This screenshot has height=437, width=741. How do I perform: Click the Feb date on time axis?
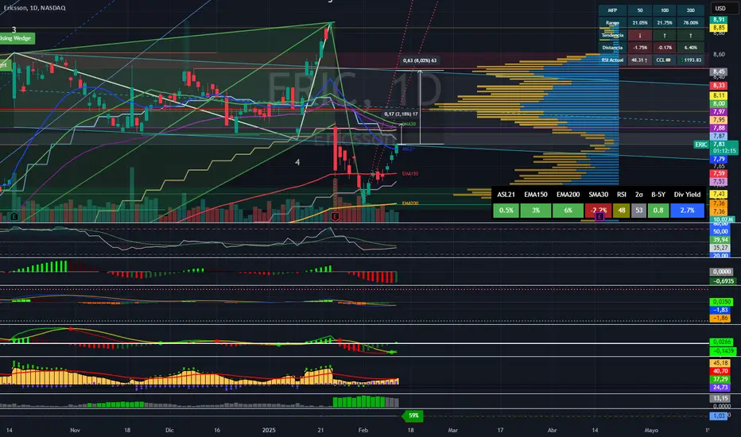(x=363, y=431)
